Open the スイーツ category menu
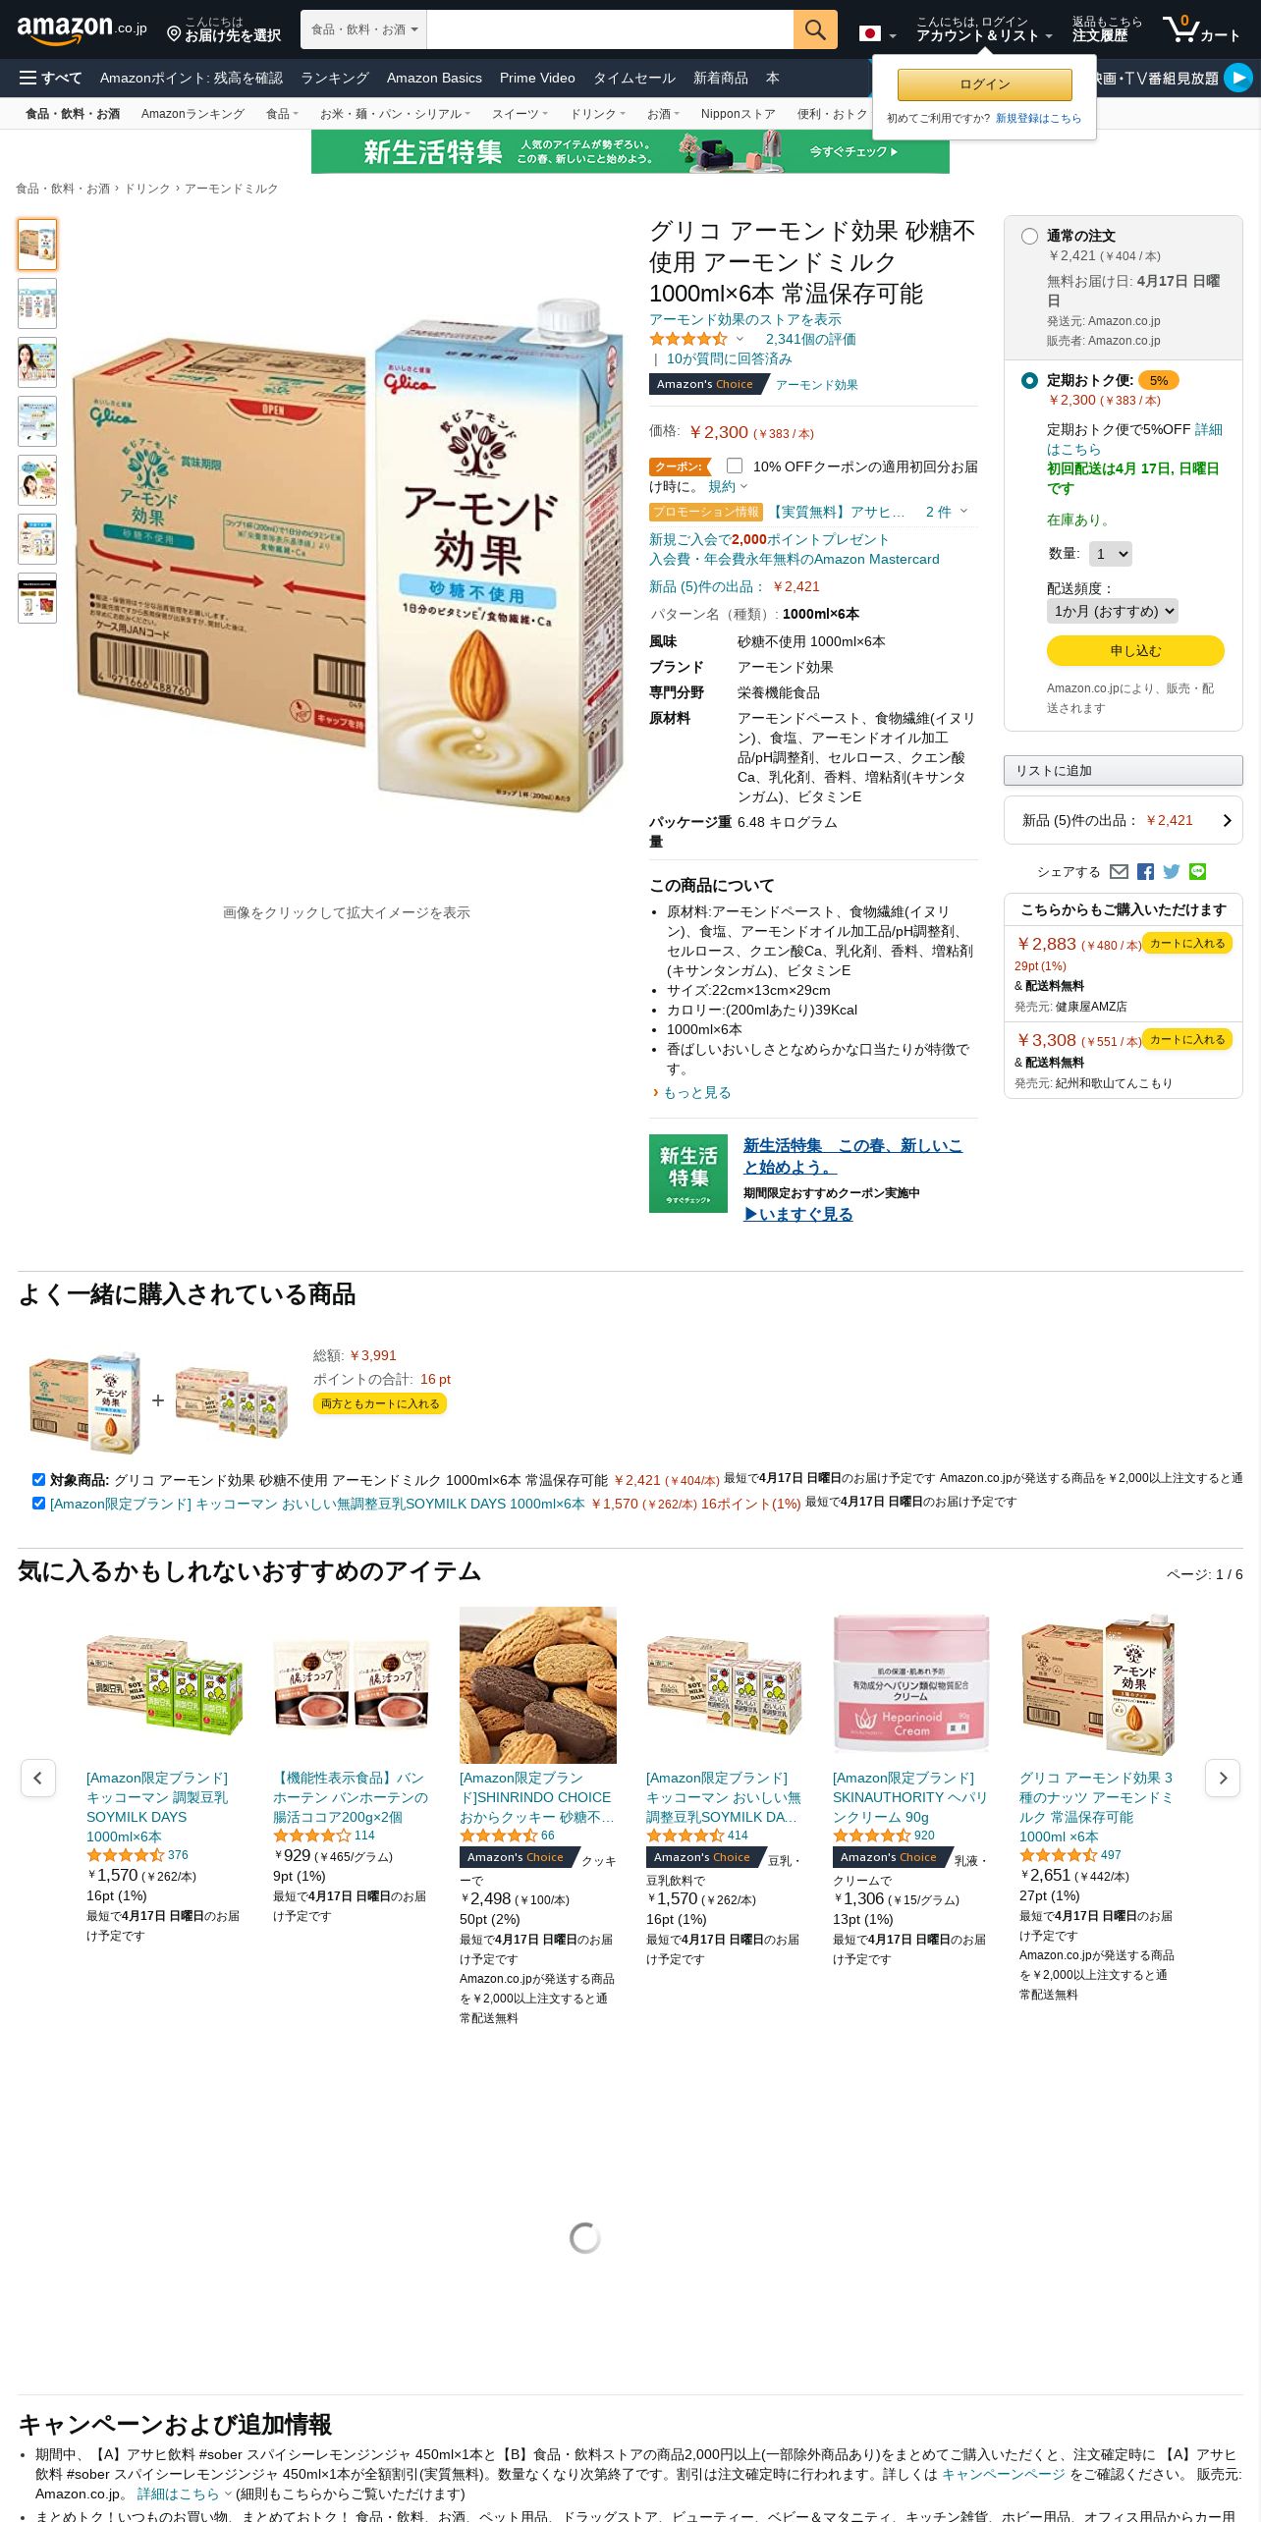 (x=520, y=114)
